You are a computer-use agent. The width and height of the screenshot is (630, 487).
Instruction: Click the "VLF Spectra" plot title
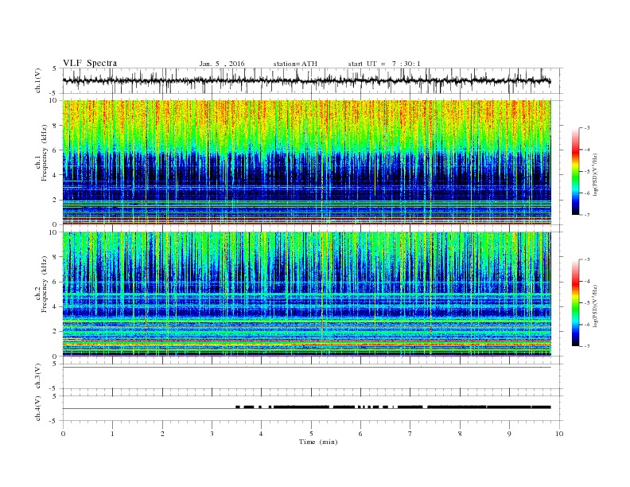(90, 63)
